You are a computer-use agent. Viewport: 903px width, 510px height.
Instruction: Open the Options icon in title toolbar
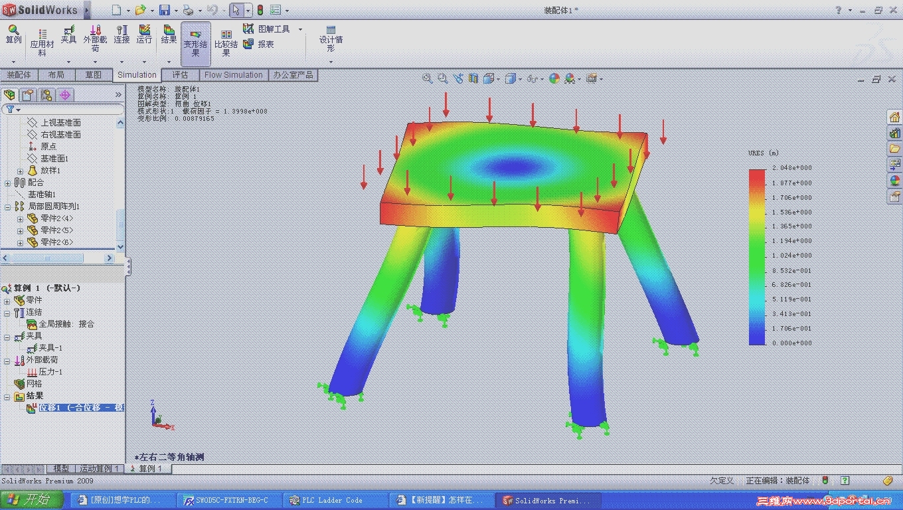276,10
